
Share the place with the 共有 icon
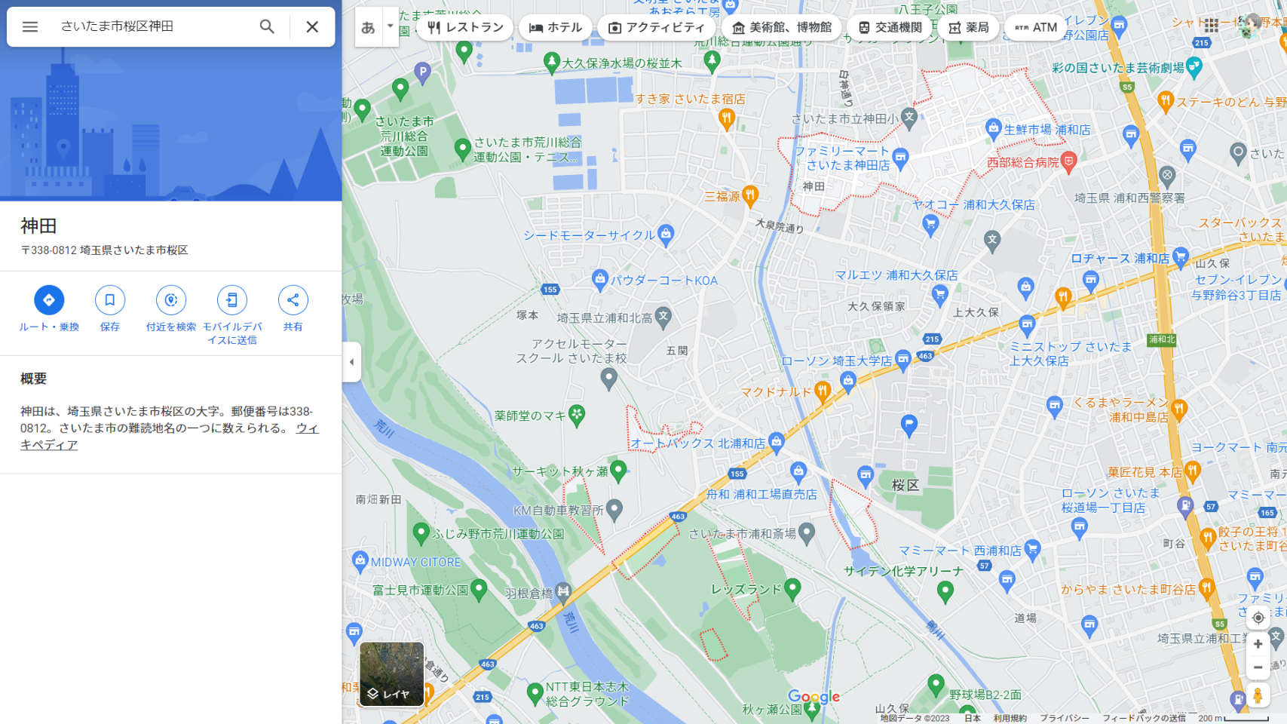tap(293, 300)
